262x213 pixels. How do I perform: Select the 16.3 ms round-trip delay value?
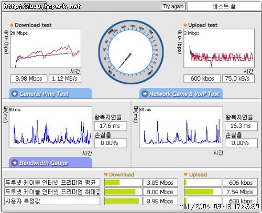click(x=241, y=126)
